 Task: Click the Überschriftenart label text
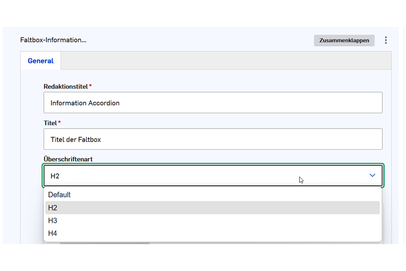68,159
